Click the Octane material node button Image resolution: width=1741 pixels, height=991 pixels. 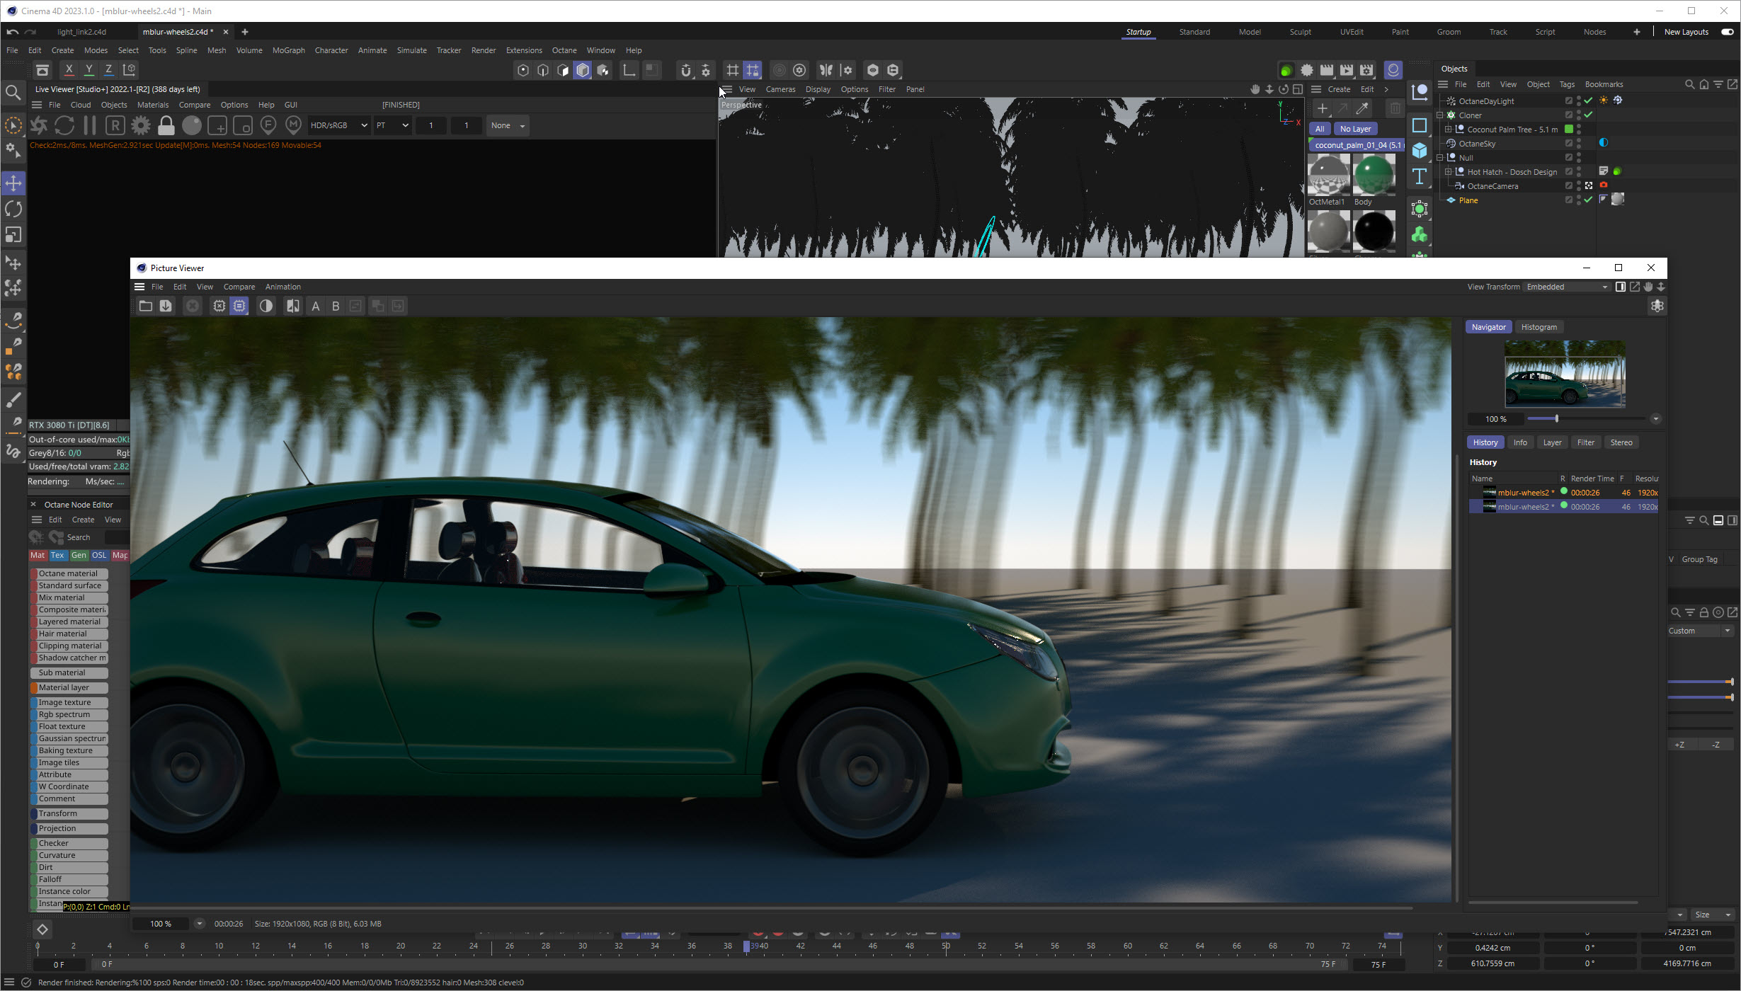(x=69, y=573)
